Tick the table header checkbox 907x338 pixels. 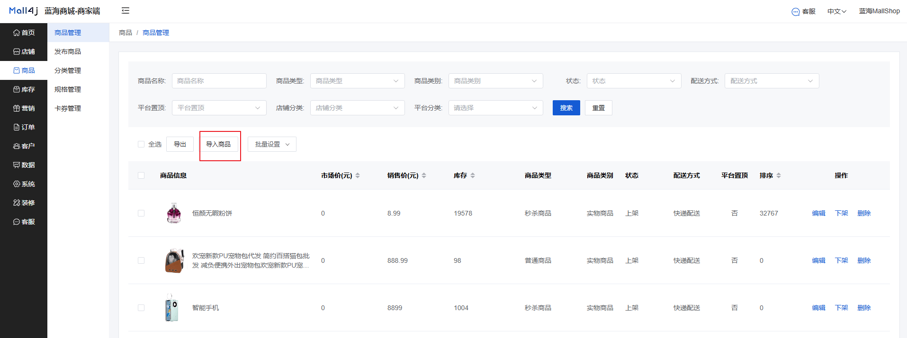pos(141,175)
